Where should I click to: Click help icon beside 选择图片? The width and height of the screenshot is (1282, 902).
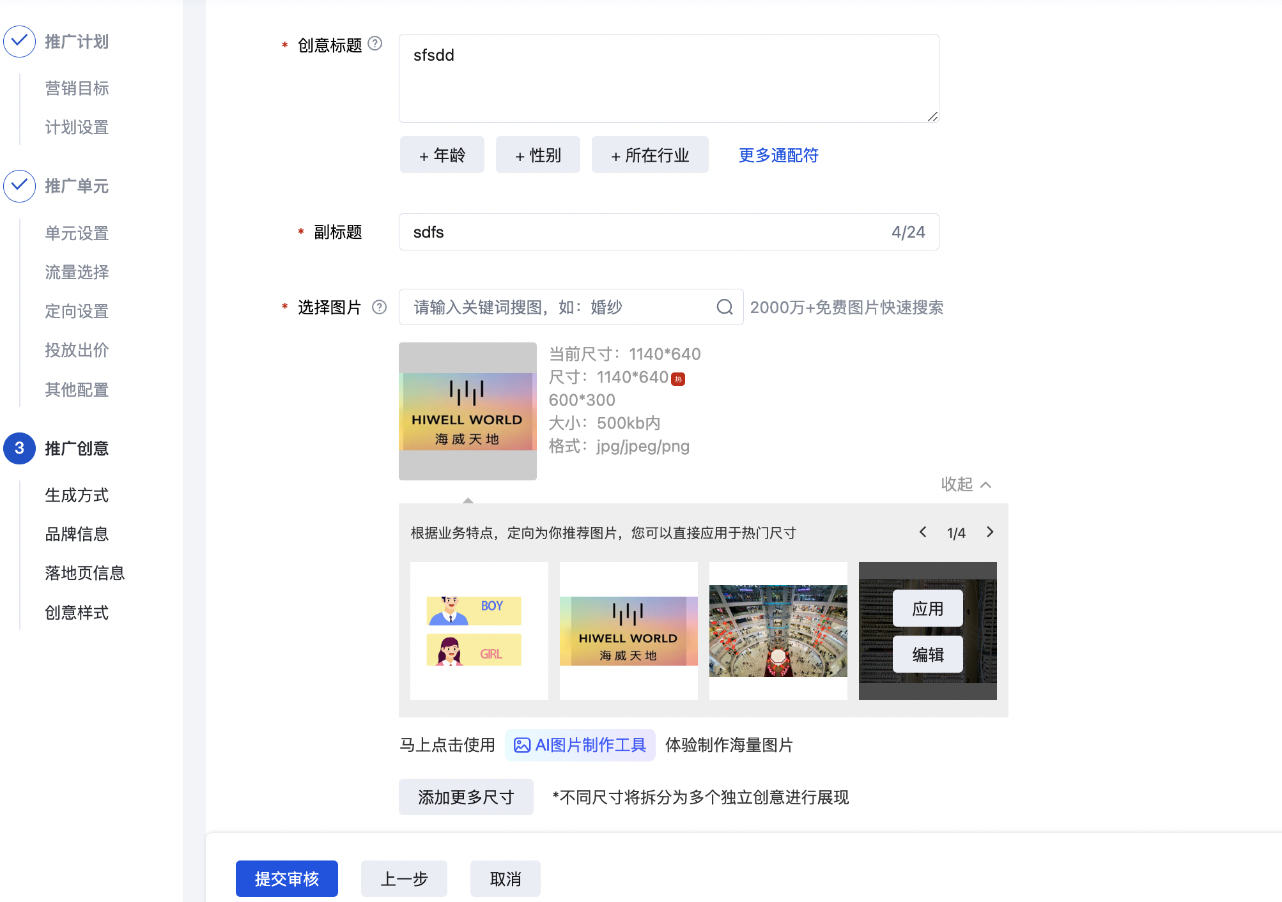[380, 307]
